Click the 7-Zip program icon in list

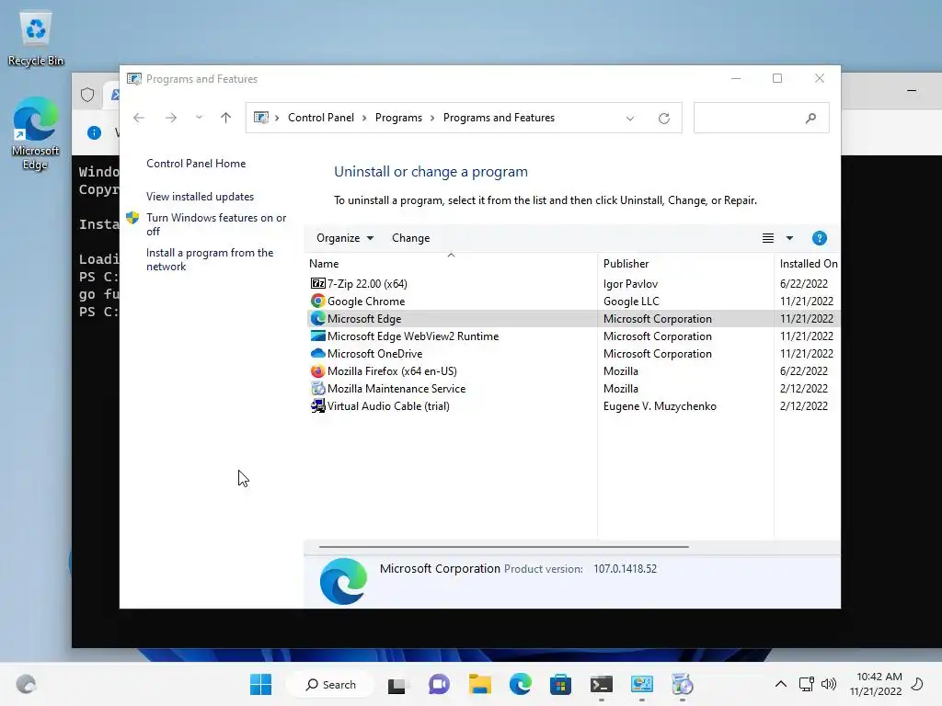click(317, 283)
